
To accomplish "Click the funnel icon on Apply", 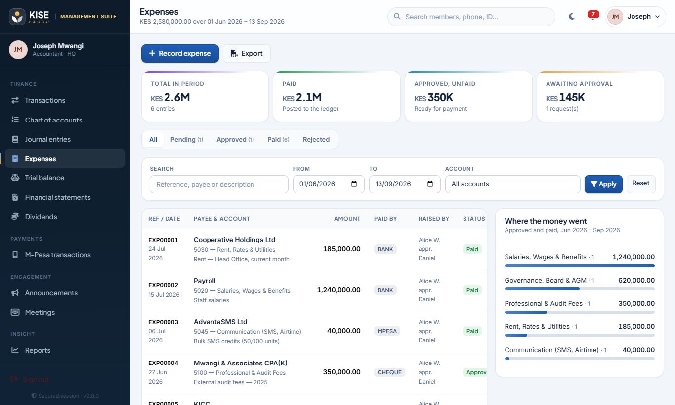I will [x=594, y=184].
